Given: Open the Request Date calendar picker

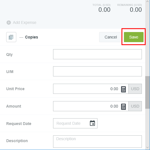Looking at the screenshot, I should pos(92,123).
